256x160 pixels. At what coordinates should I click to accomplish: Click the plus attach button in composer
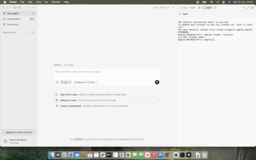click(x=57, y=82)
